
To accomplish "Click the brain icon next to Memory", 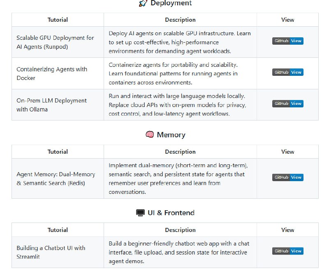I will 150,134.
